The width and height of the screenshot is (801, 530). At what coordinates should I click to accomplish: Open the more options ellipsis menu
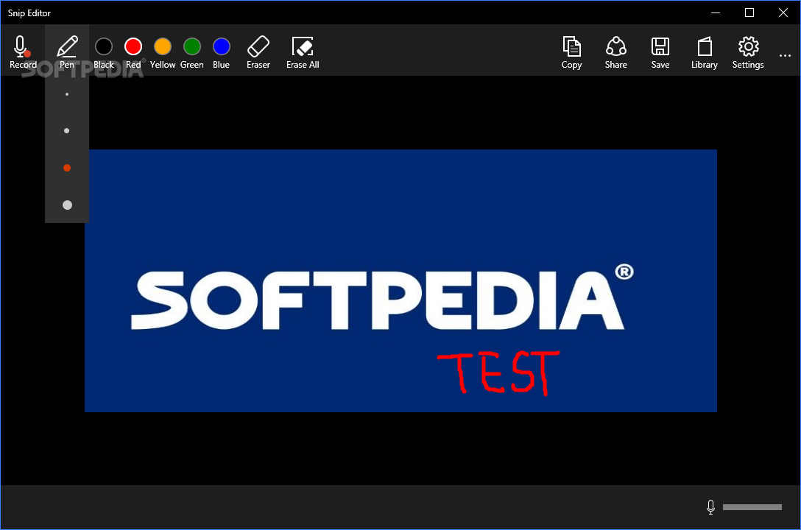coord(785,55)
